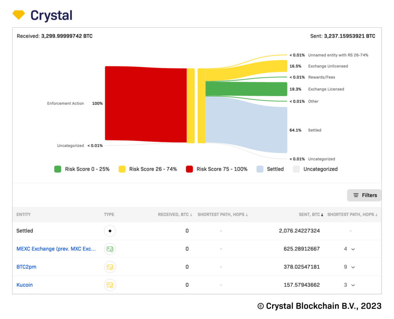The height and width of the screenshot is (319, 394).
Task: Click the BTC2pm yellow type icon
Action: pyautogui.click(x=110, y=267)
